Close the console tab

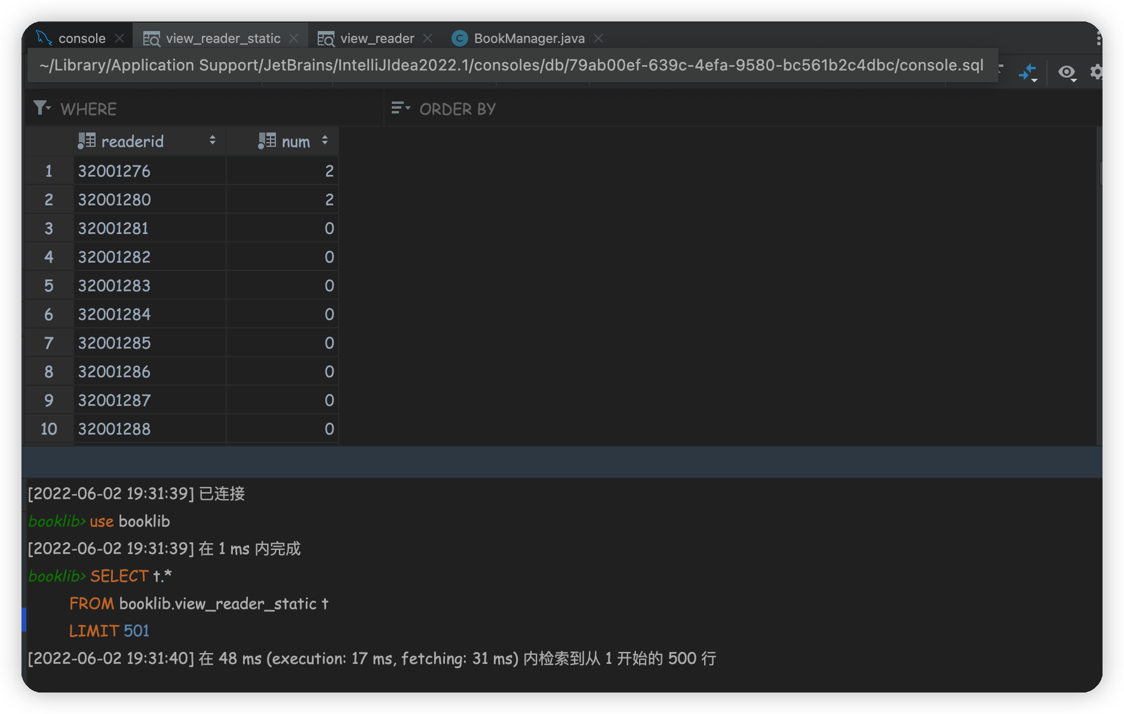(x=119, y=38)
